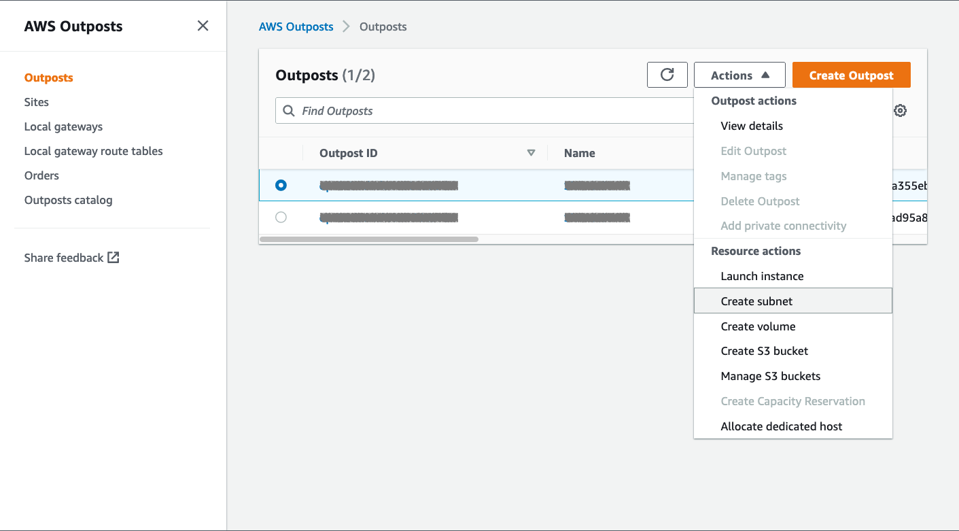This screenshot has height=531, width=959.
Task: Click the breadcrumb chevron separator
Action: [x=346, y=27]
